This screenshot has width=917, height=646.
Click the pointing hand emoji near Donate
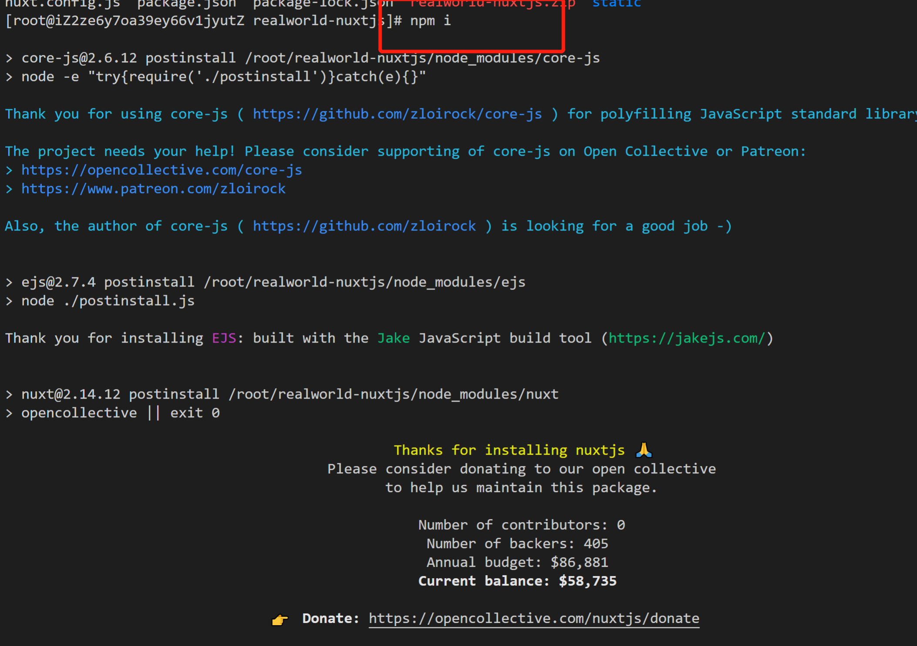point(279,619)
